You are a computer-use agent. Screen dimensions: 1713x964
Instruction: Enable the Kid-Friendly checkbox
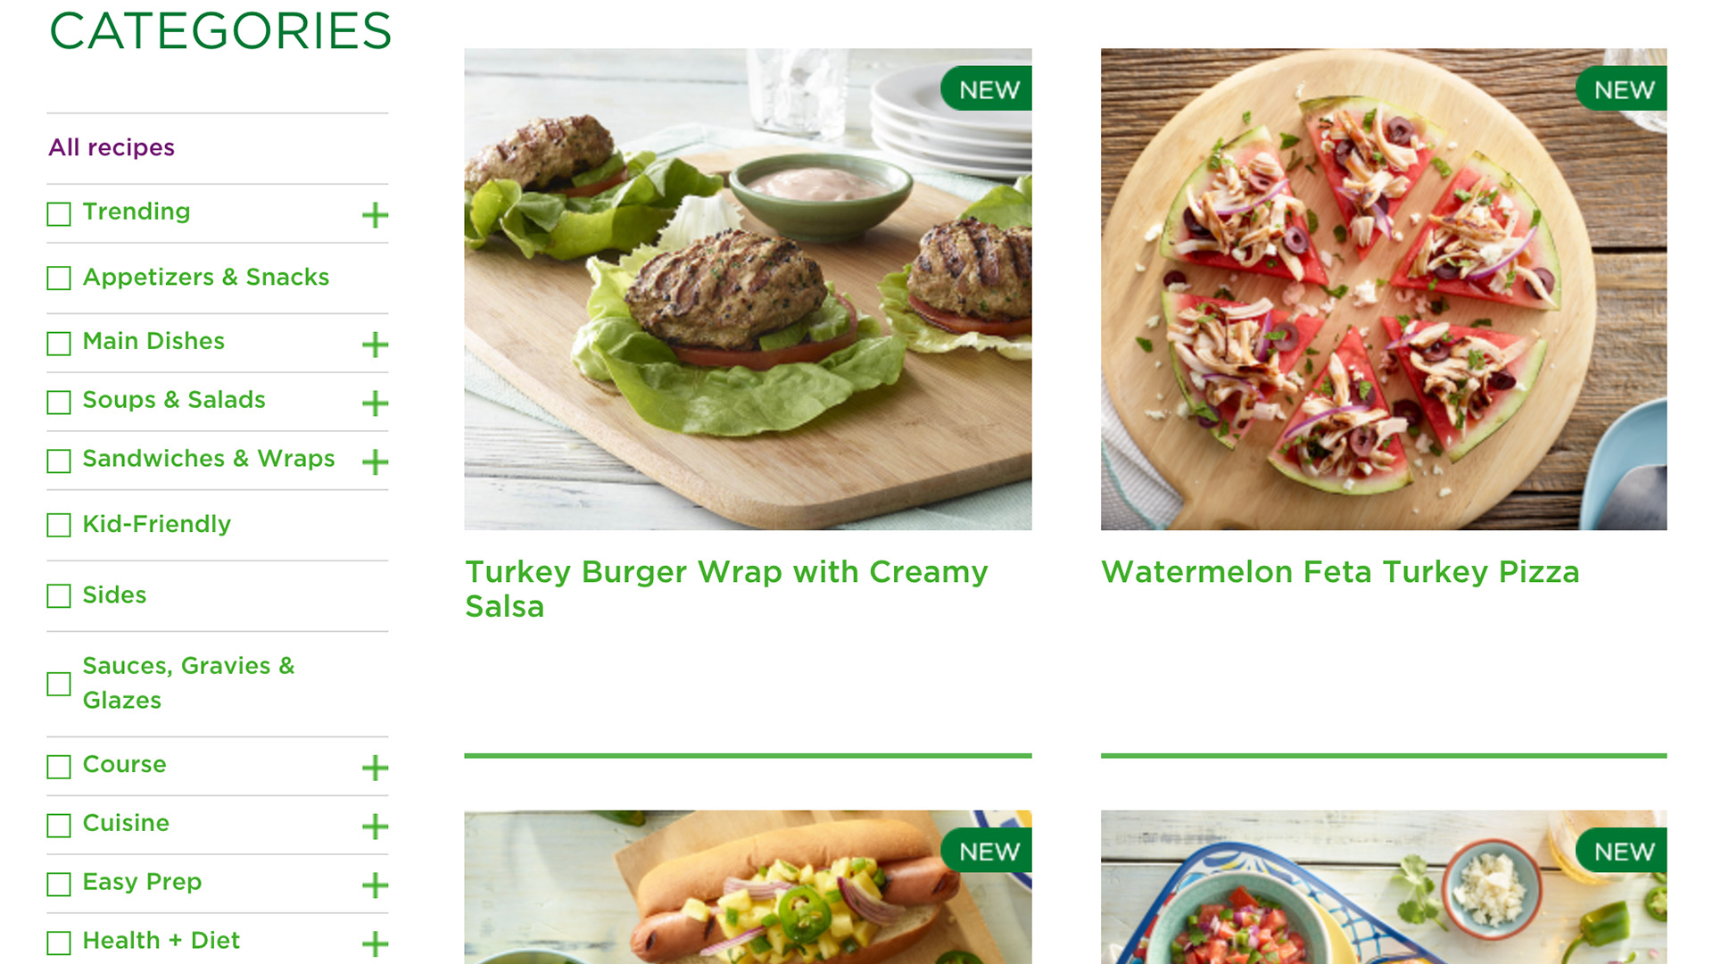pyautogui.click(x=59, y=525)
